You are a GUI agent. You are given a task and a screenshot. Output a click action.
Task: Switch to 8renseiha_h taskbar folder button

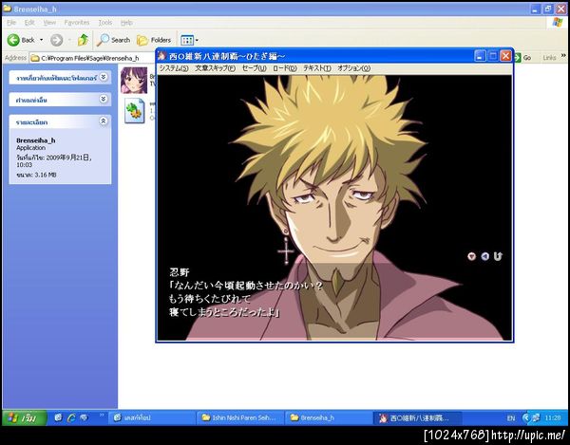pyautogui.click(x=329, y=418)
